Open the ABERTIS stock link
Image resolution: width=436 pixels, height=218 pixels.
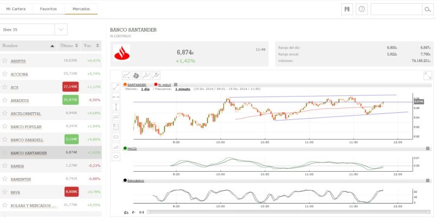point(18,61)
